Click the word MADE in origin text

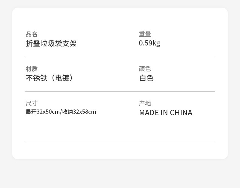pos(149,113)
